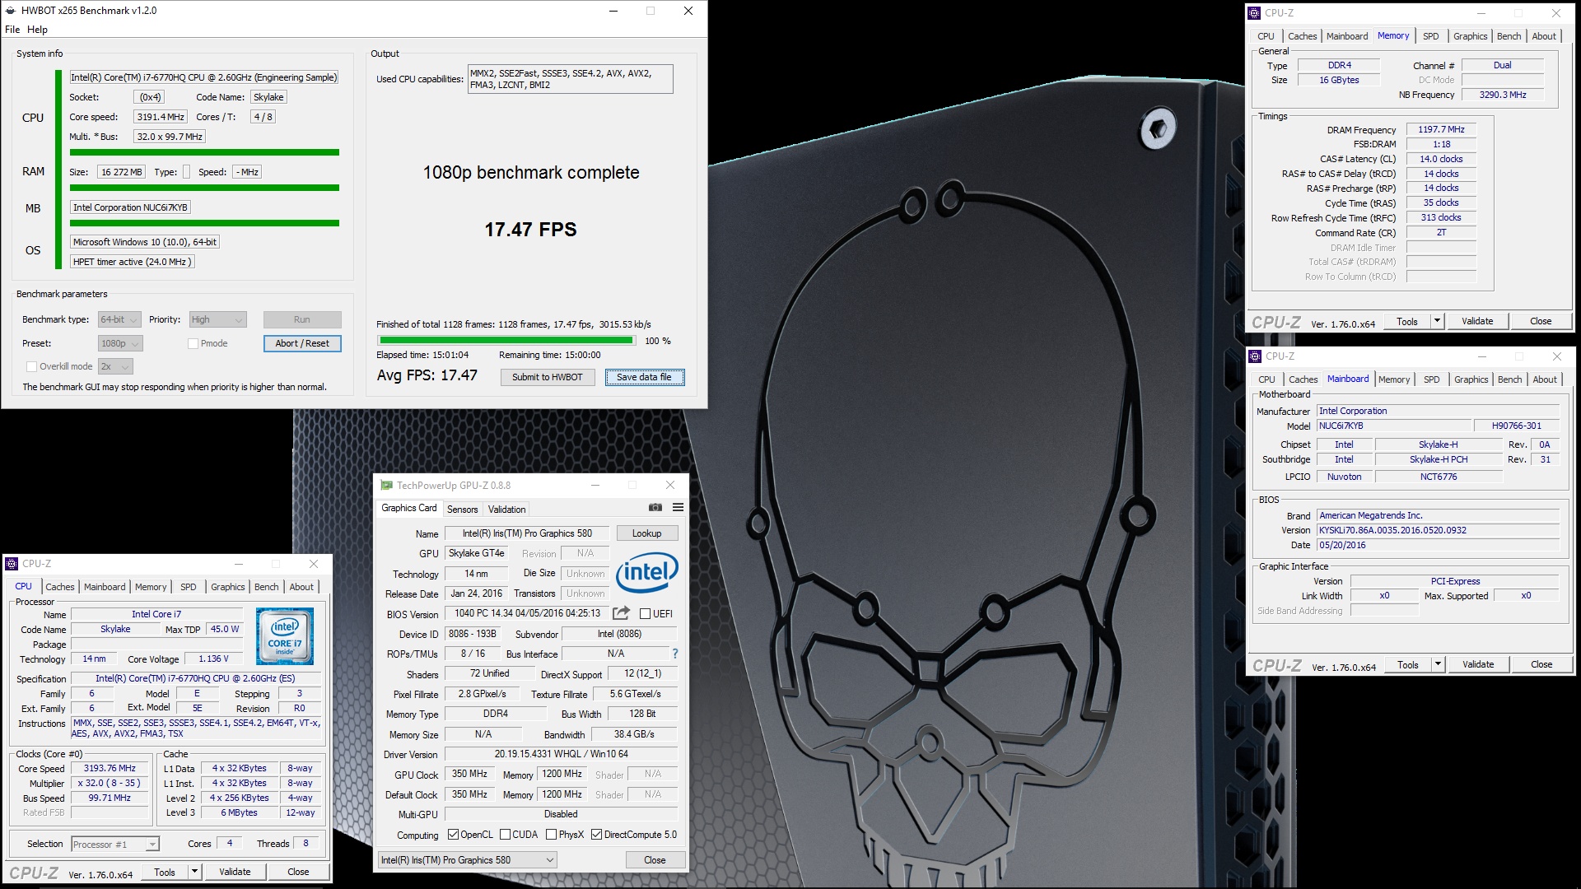Open the Priority High dropdown
The image size is (1581, 889).
tap(217, 319)
